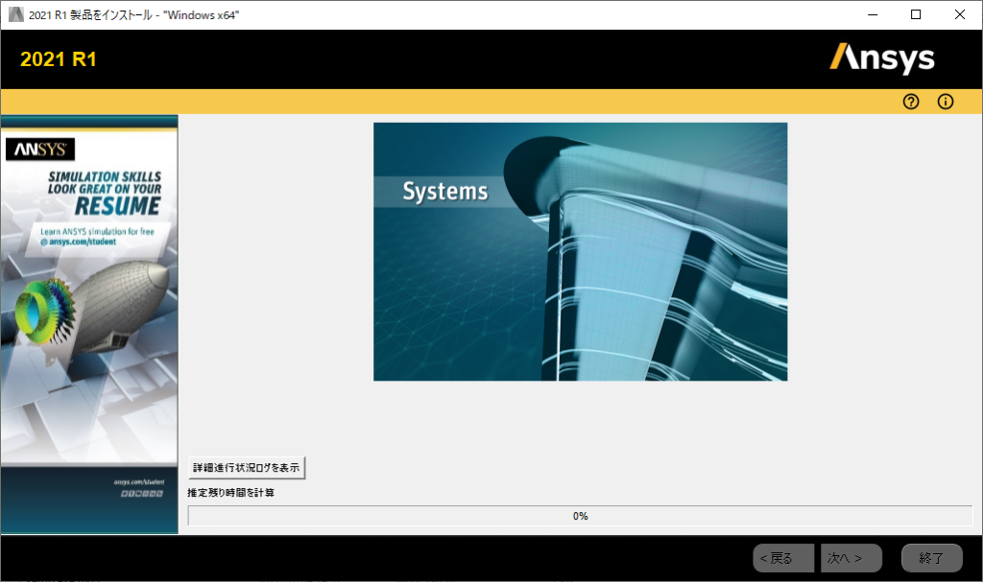Click the Systems label on splash image
The image size is (983, 582).
(445, 191)
